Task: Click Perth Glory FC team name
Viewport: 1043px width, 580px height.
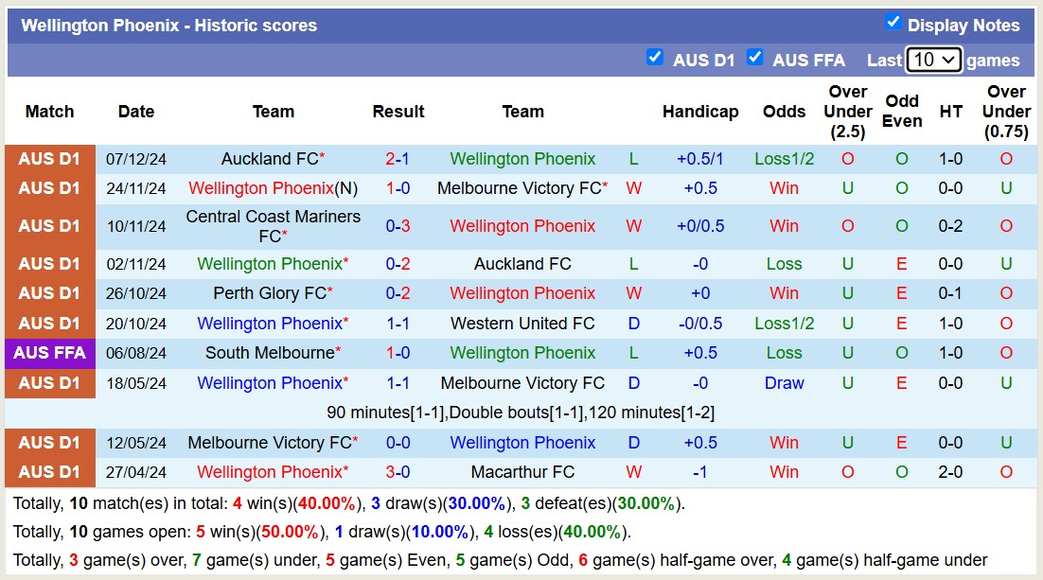Action: 268,293
